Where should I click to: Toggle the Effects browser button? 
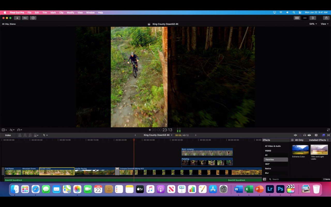pos(324,135)
